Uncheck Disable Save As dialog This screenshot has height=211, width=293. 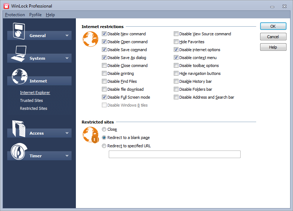[104, 58]
